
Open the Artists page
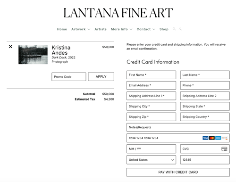click(x=101, y=29)
